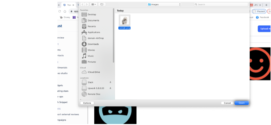Open Overview in the web app sidebar
The height and width of the screenshot is (125, 271).
click(x=61, y=38)
